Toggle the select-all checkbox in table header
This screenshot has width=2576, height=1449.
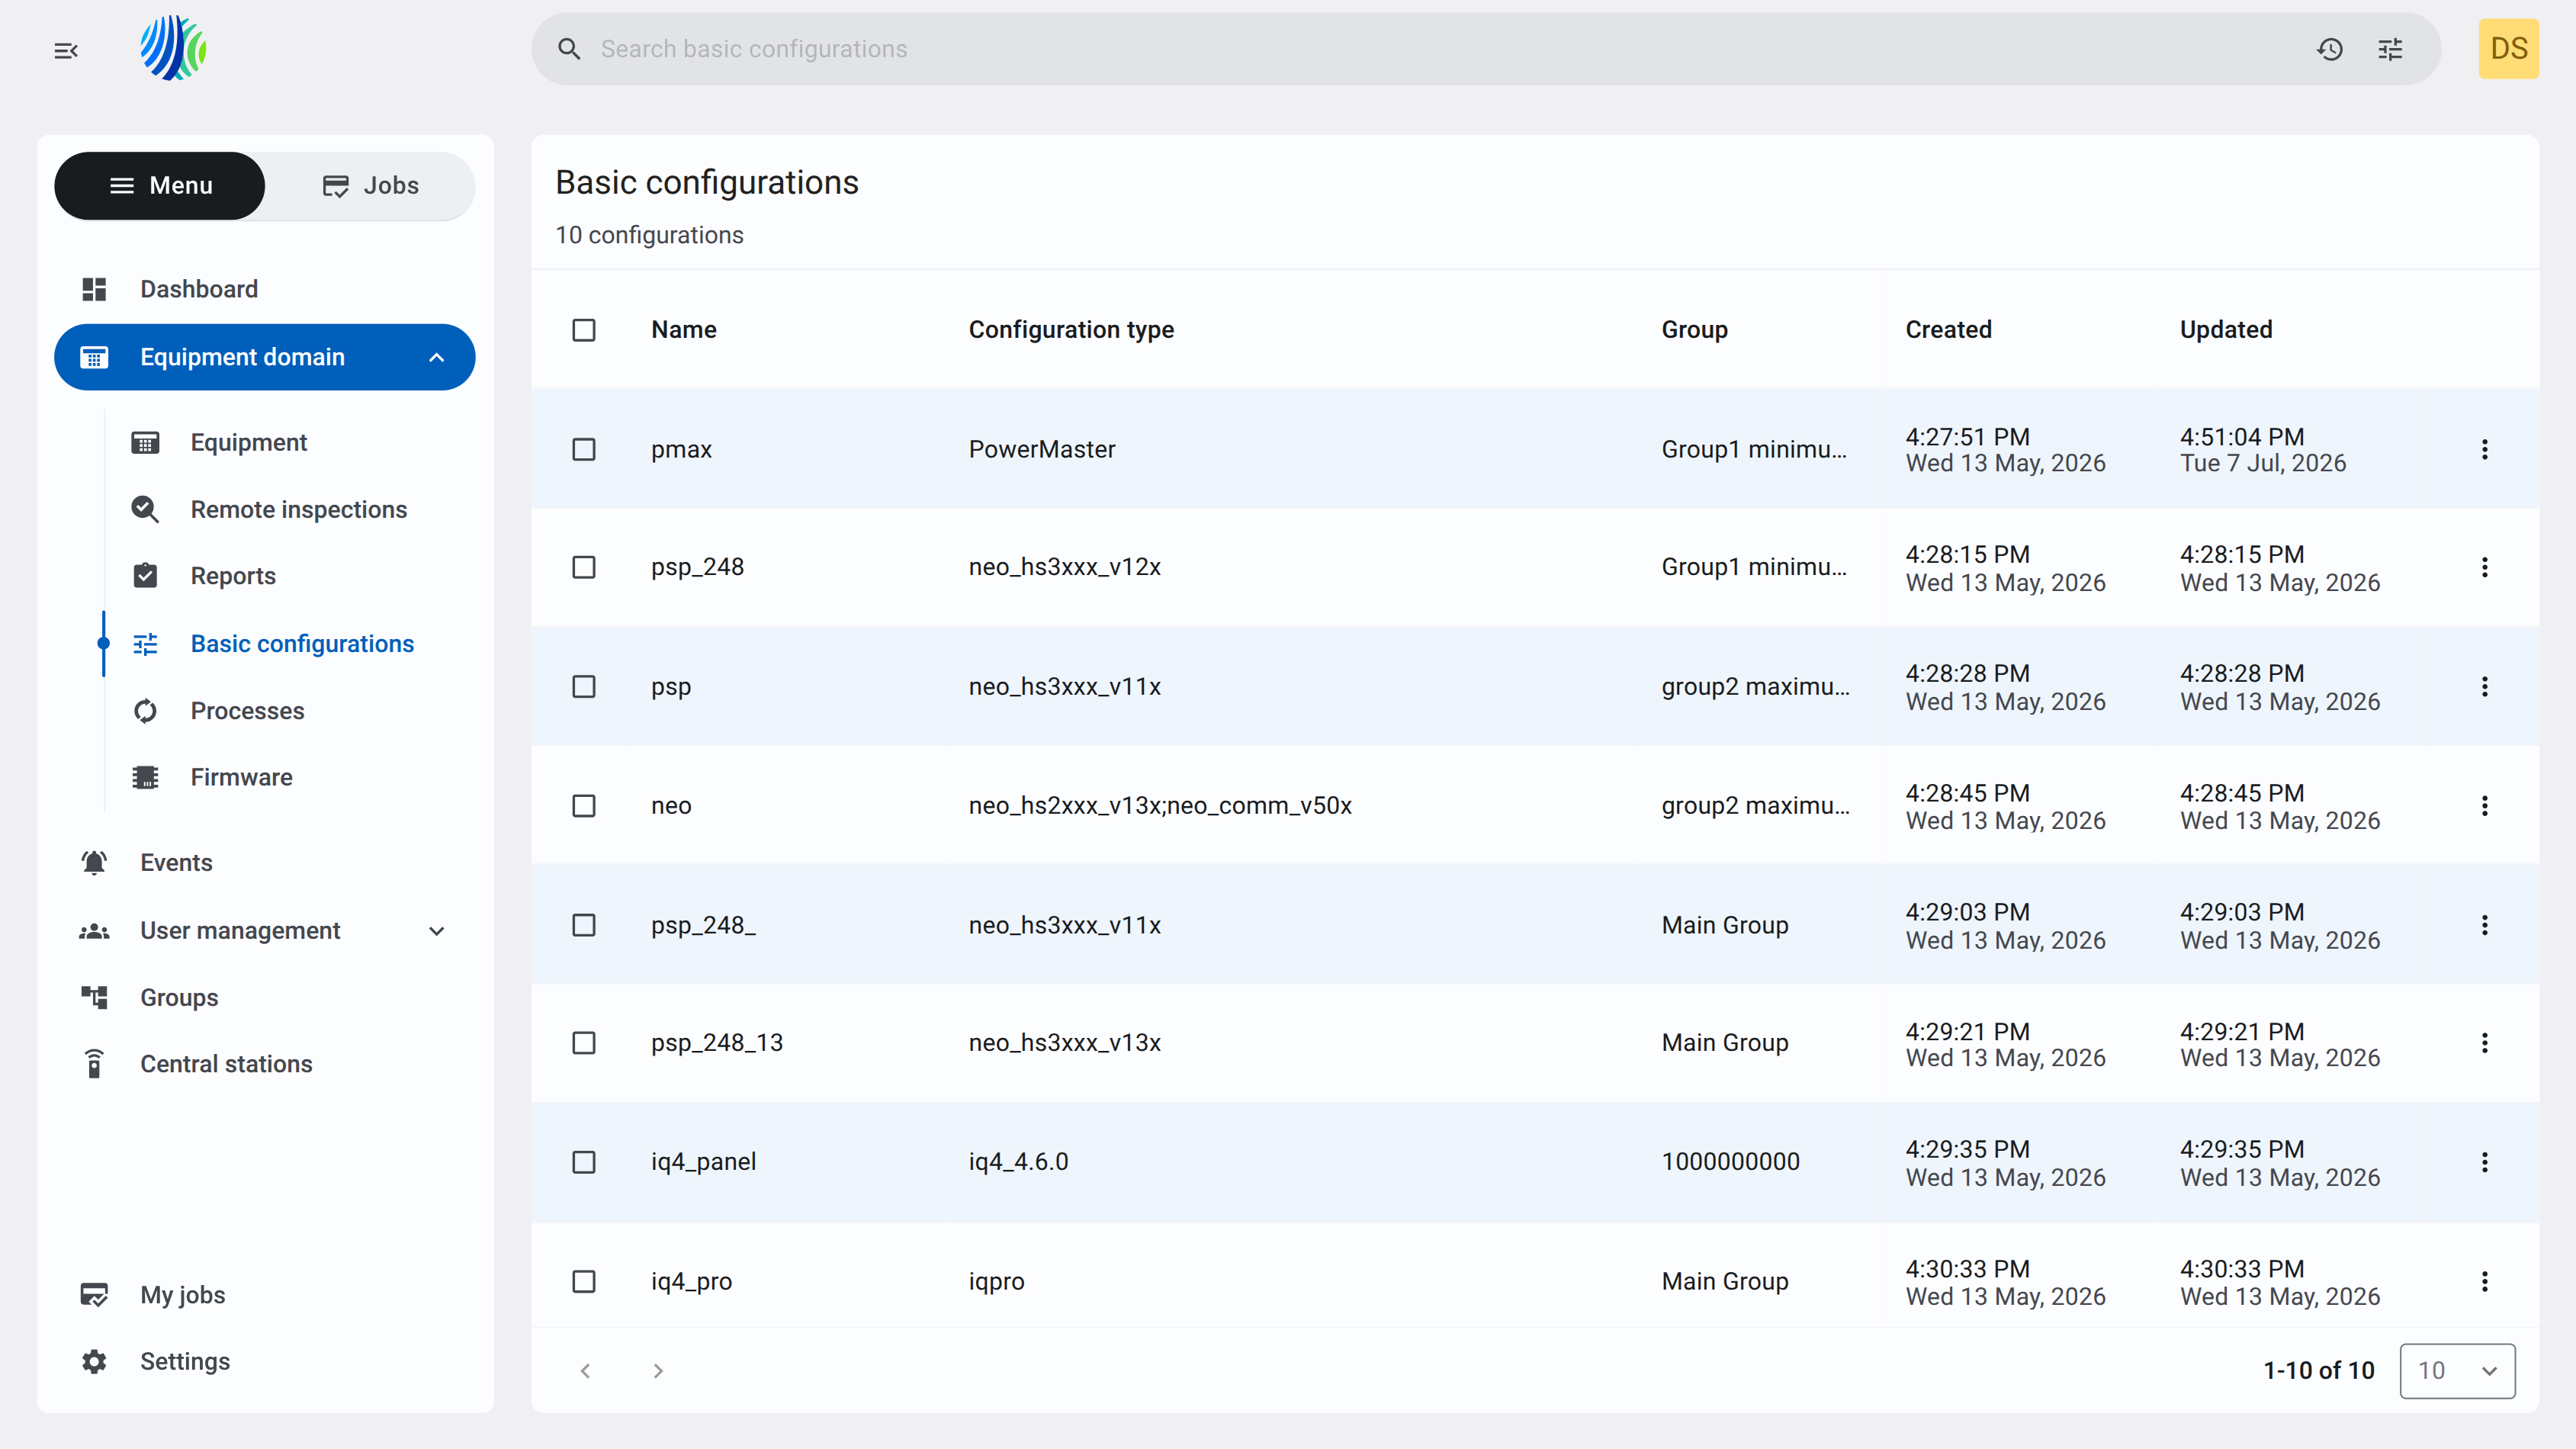click(584, 330)
